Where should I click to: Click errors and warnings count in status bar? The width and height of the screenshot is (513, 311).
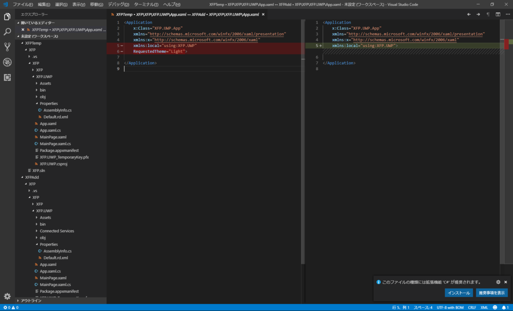11,307
